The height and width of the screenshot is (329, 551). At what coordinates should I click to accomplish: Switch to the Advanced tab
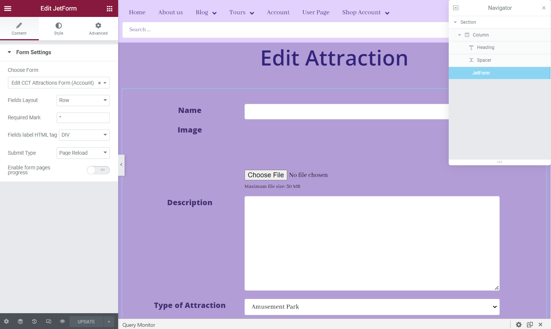click(98, 29)
